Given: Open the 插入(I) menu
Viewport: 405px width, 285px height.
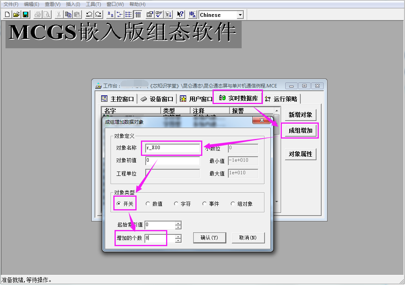Looking at the screenshot, I should coord(73,4).
